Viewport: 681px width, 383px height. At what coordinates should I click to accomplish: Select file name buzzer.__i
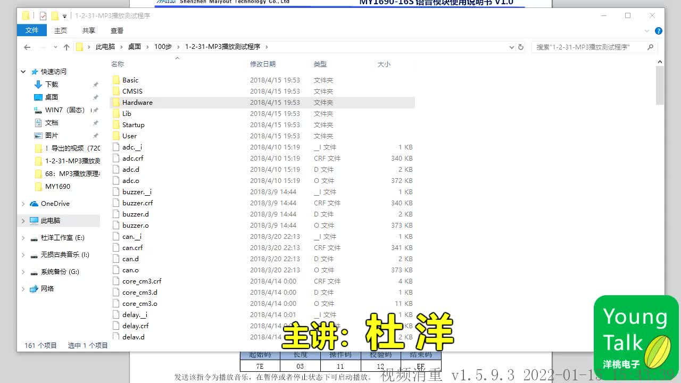tap(137, 191)
